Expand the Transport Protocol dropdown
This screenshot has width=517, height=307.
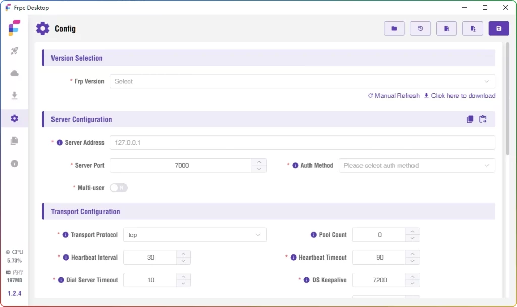tap(194, 235)
